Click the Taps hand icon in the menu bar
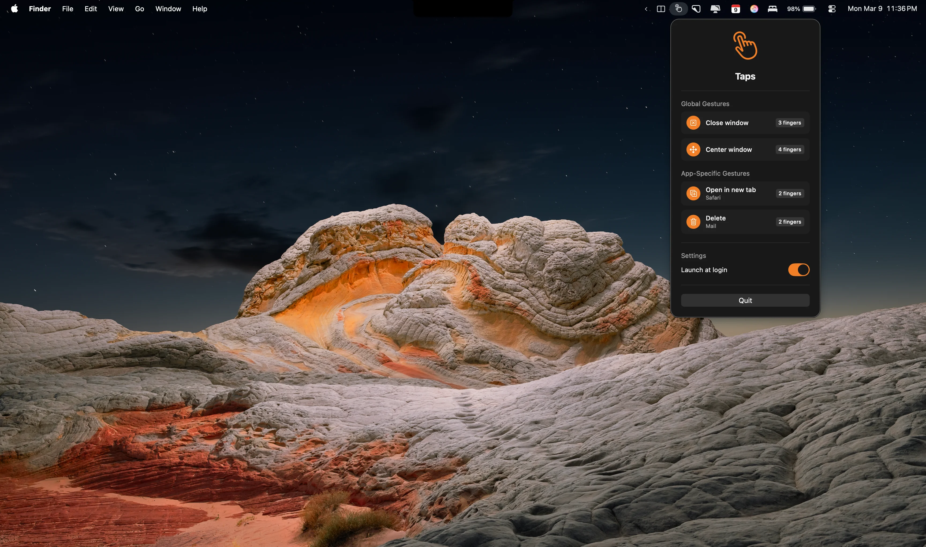This screenshot has width=926, height=547. [x=678, y=9]
